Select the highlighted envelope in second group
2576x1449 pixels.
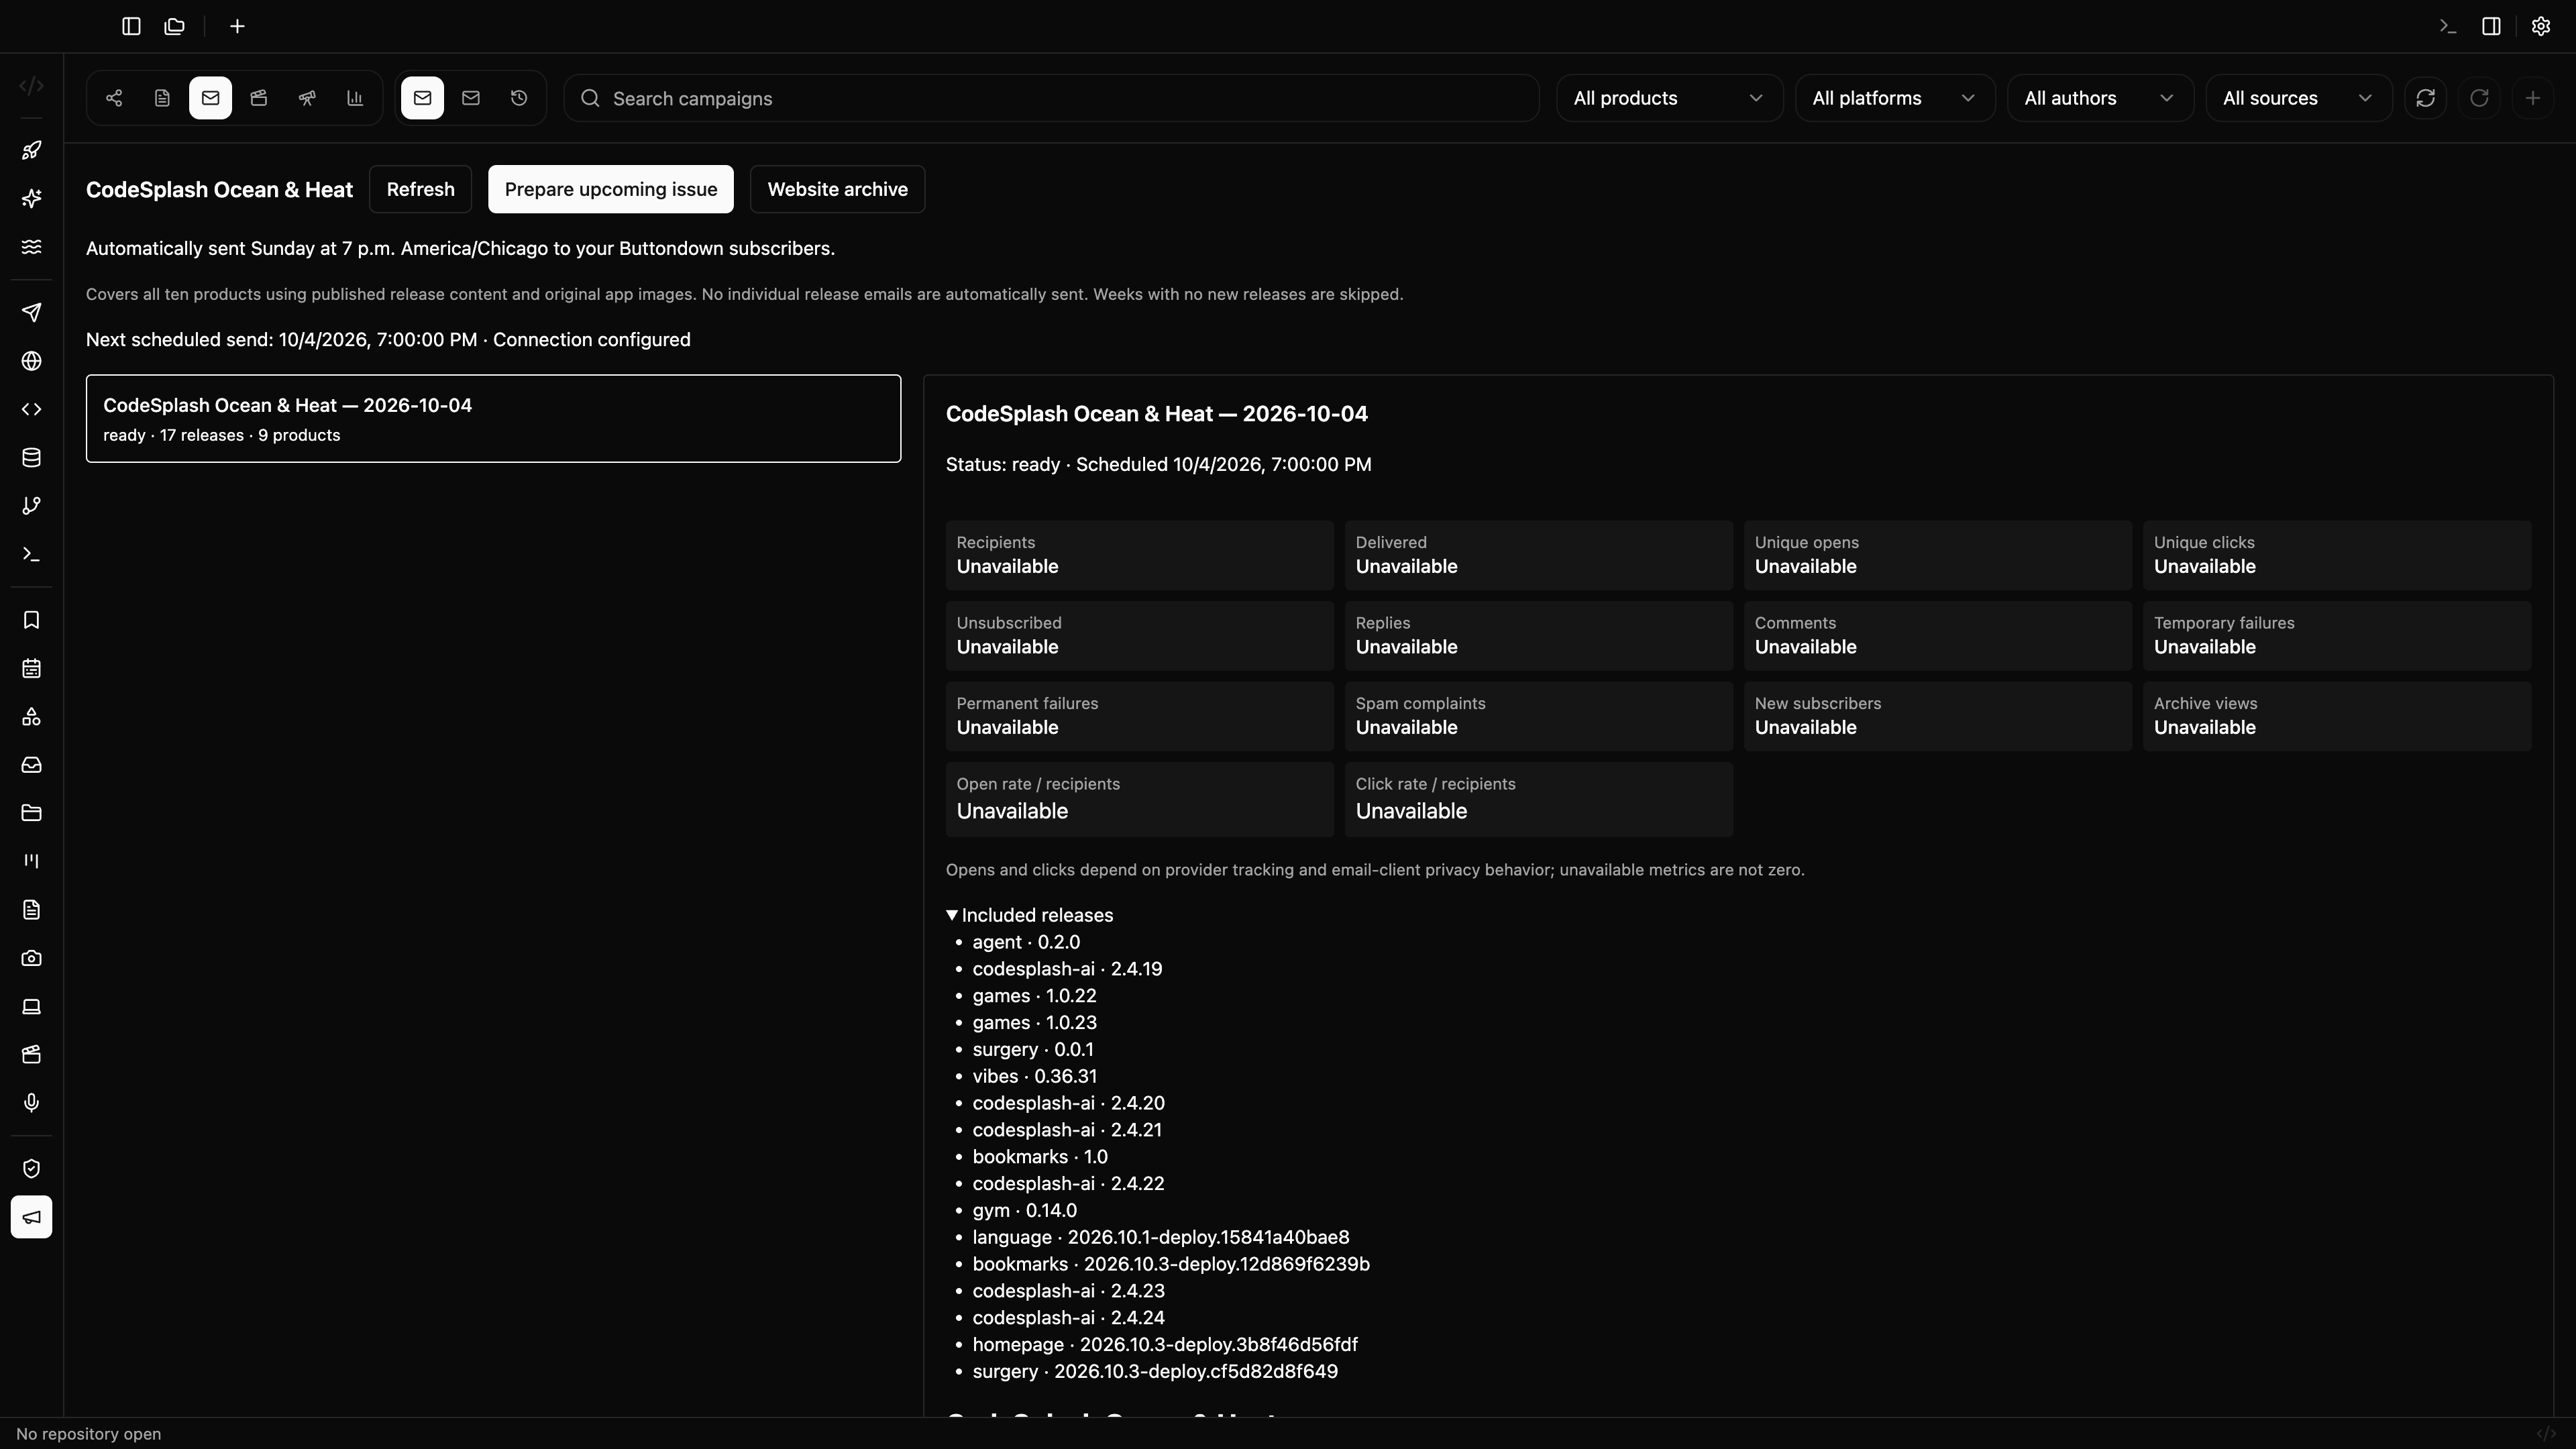[422, 98]
